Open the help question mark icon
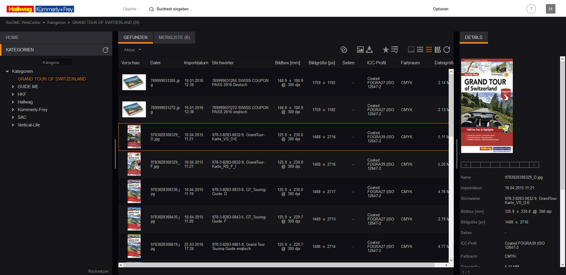This screenshot has height=275, width=566. [531, 9]
